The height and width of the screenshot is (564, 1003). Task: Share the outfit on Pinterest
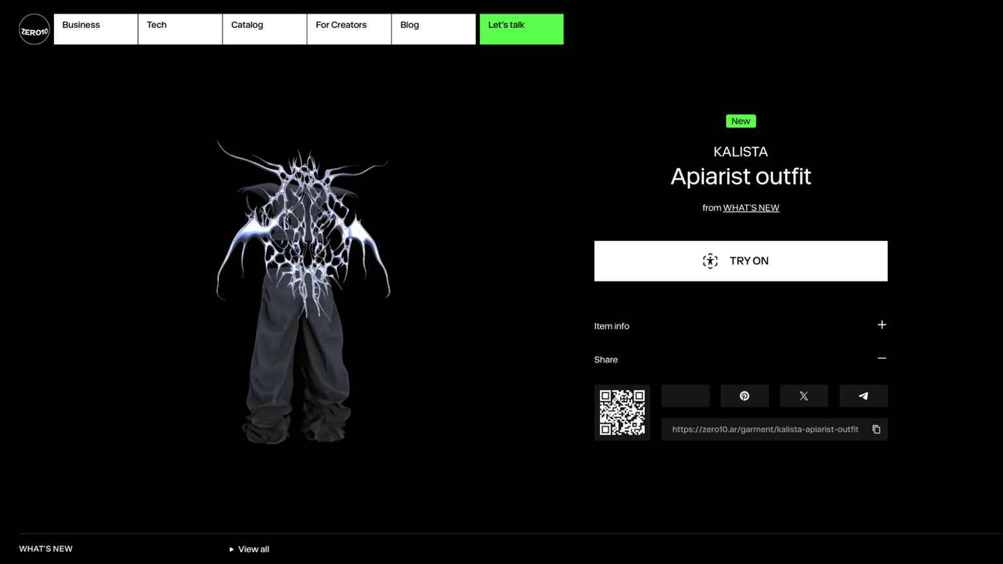click(x=744, y=396)
